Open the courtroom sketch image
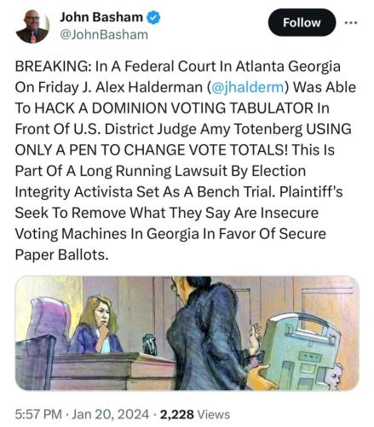 pos(187,333)
